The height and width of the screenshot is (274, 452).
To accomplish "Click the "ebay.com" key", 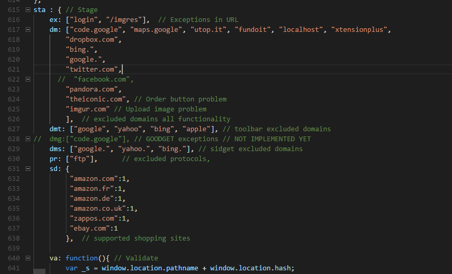I will (x=90, y=229).
